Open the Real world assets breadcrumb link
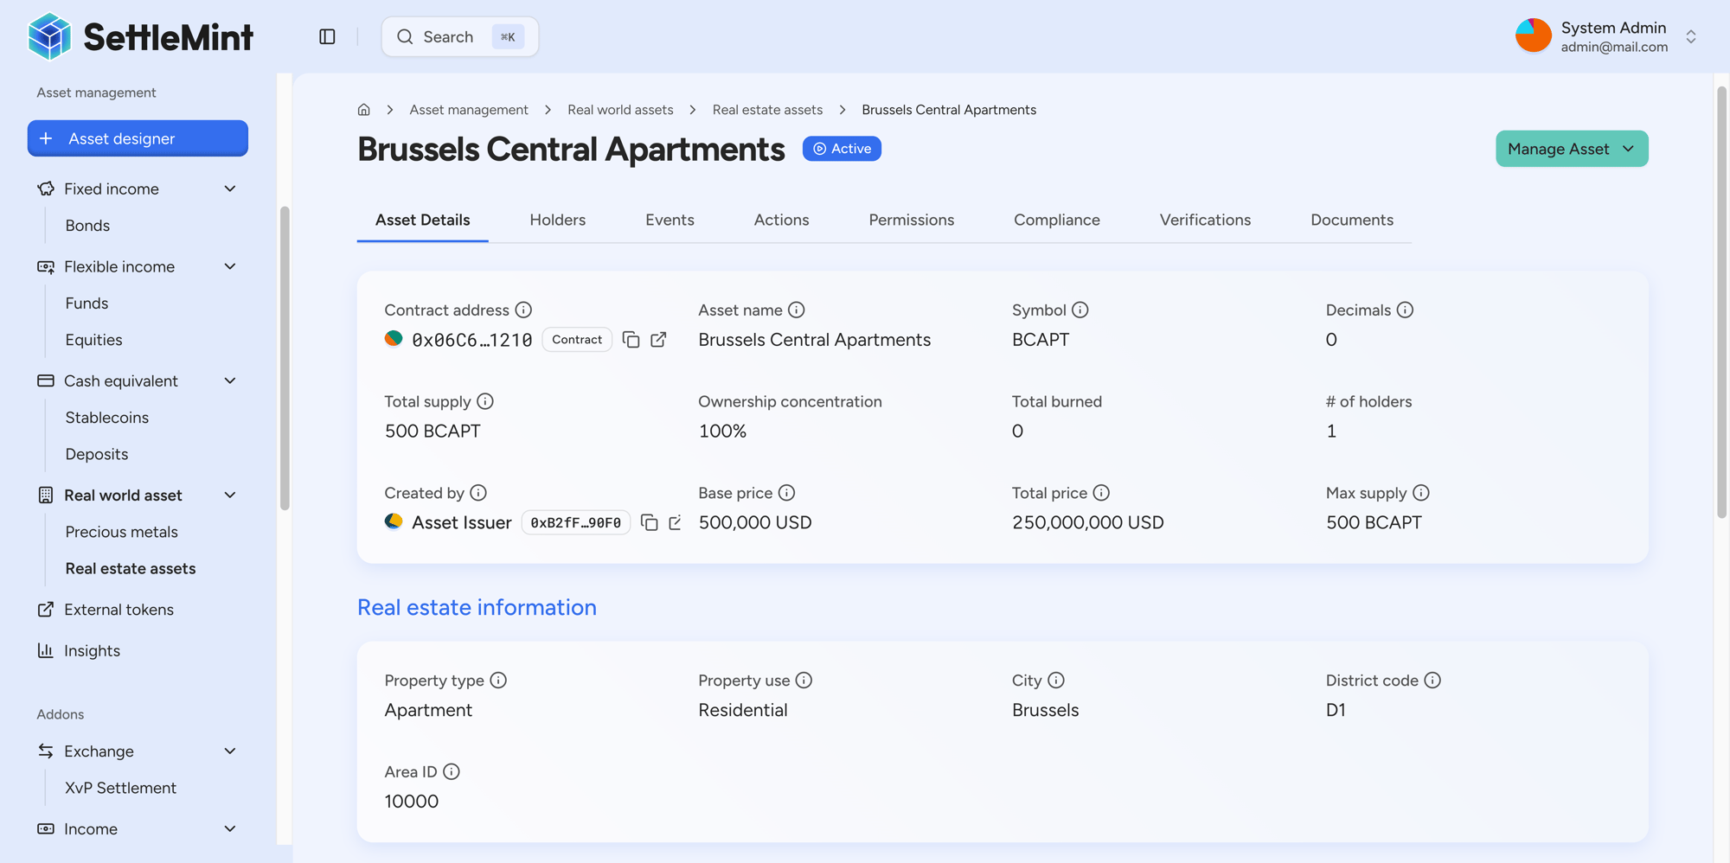 pyautogui.click(x=619, y=109)
